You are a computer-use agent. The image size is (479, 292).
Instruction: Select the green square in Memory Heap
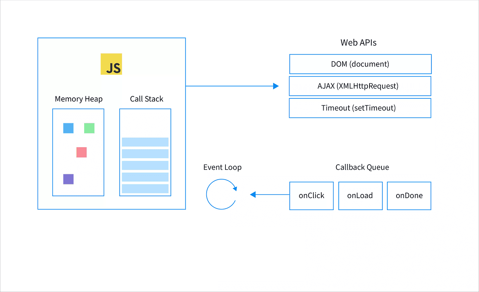click(89, 128)
